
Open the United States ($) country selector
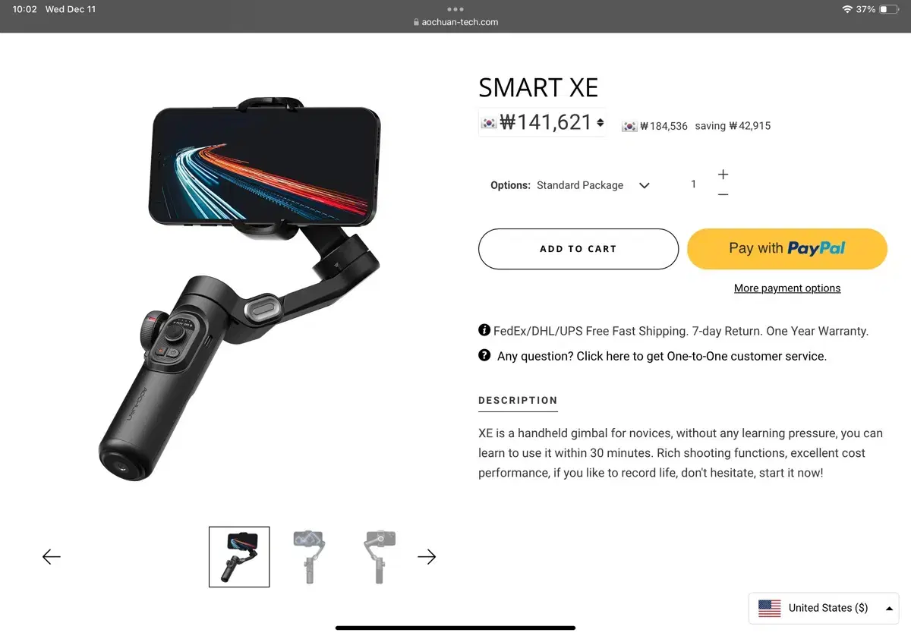pos(824,608)
